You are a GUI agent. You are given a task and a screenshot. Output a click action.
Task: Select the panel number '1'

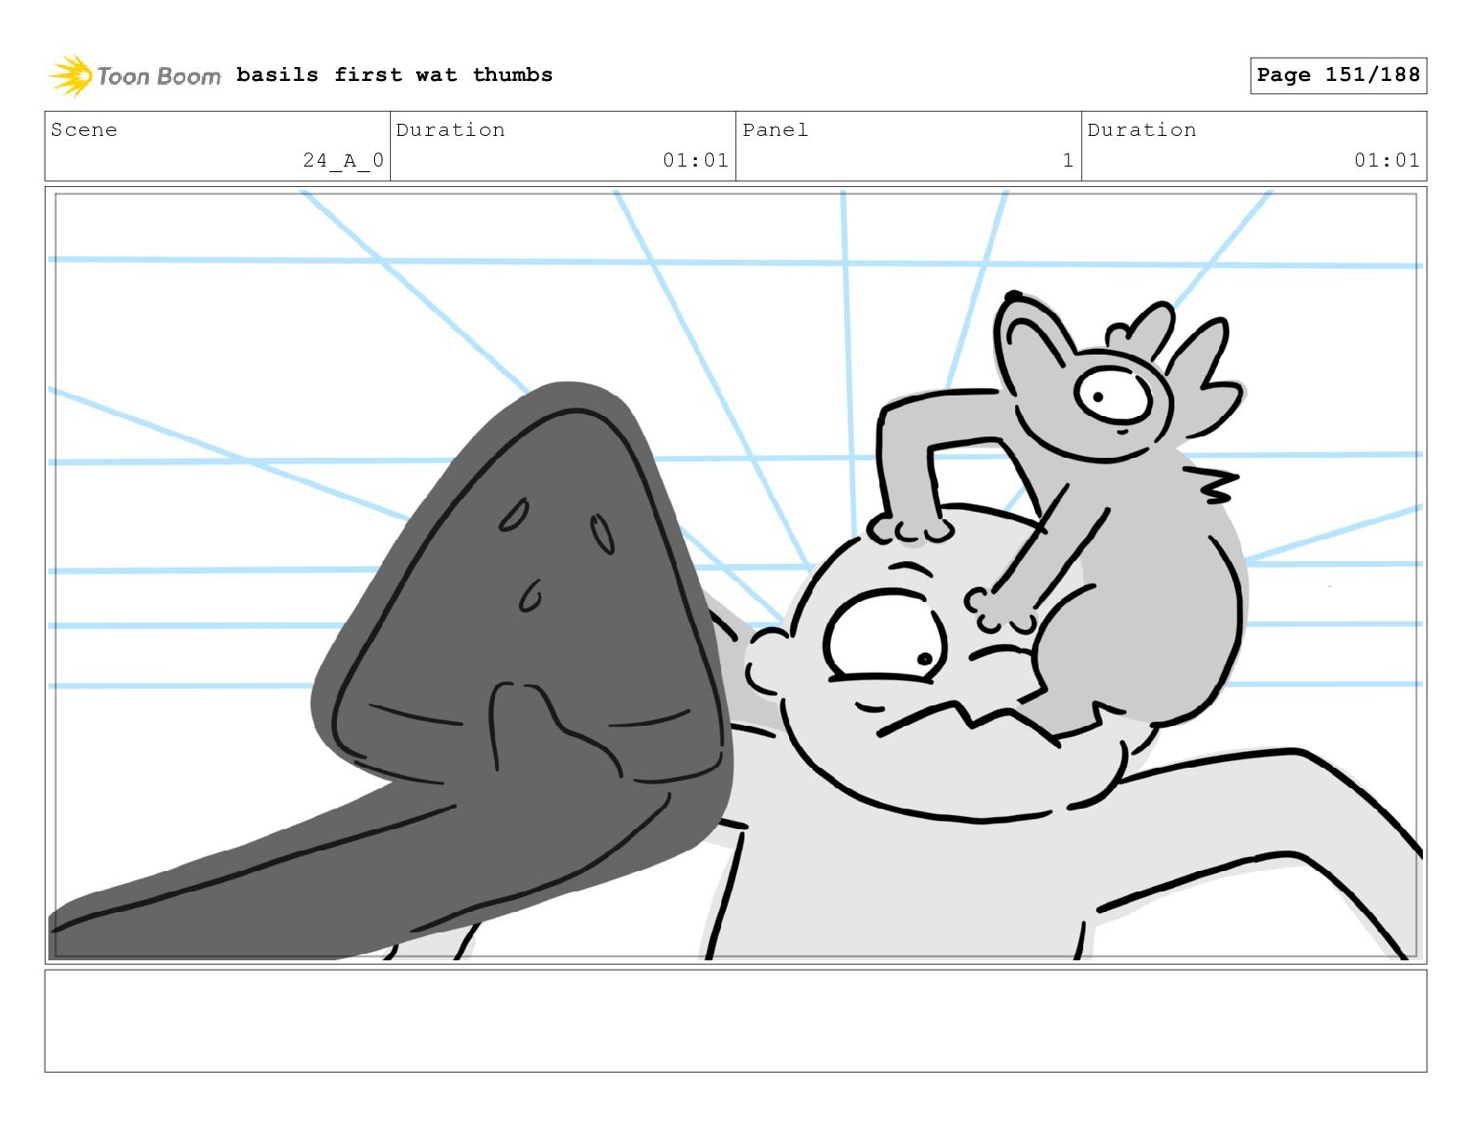pos(1068,160)
